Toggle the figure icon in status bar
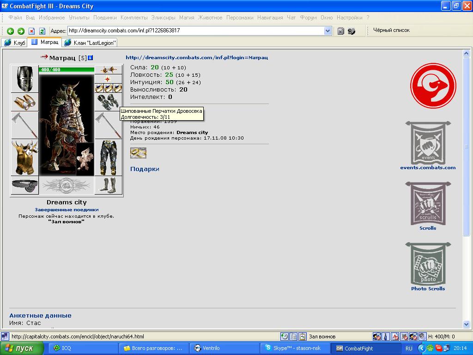Viewport: 473px width, 355px height. click(x=386, y=337)
